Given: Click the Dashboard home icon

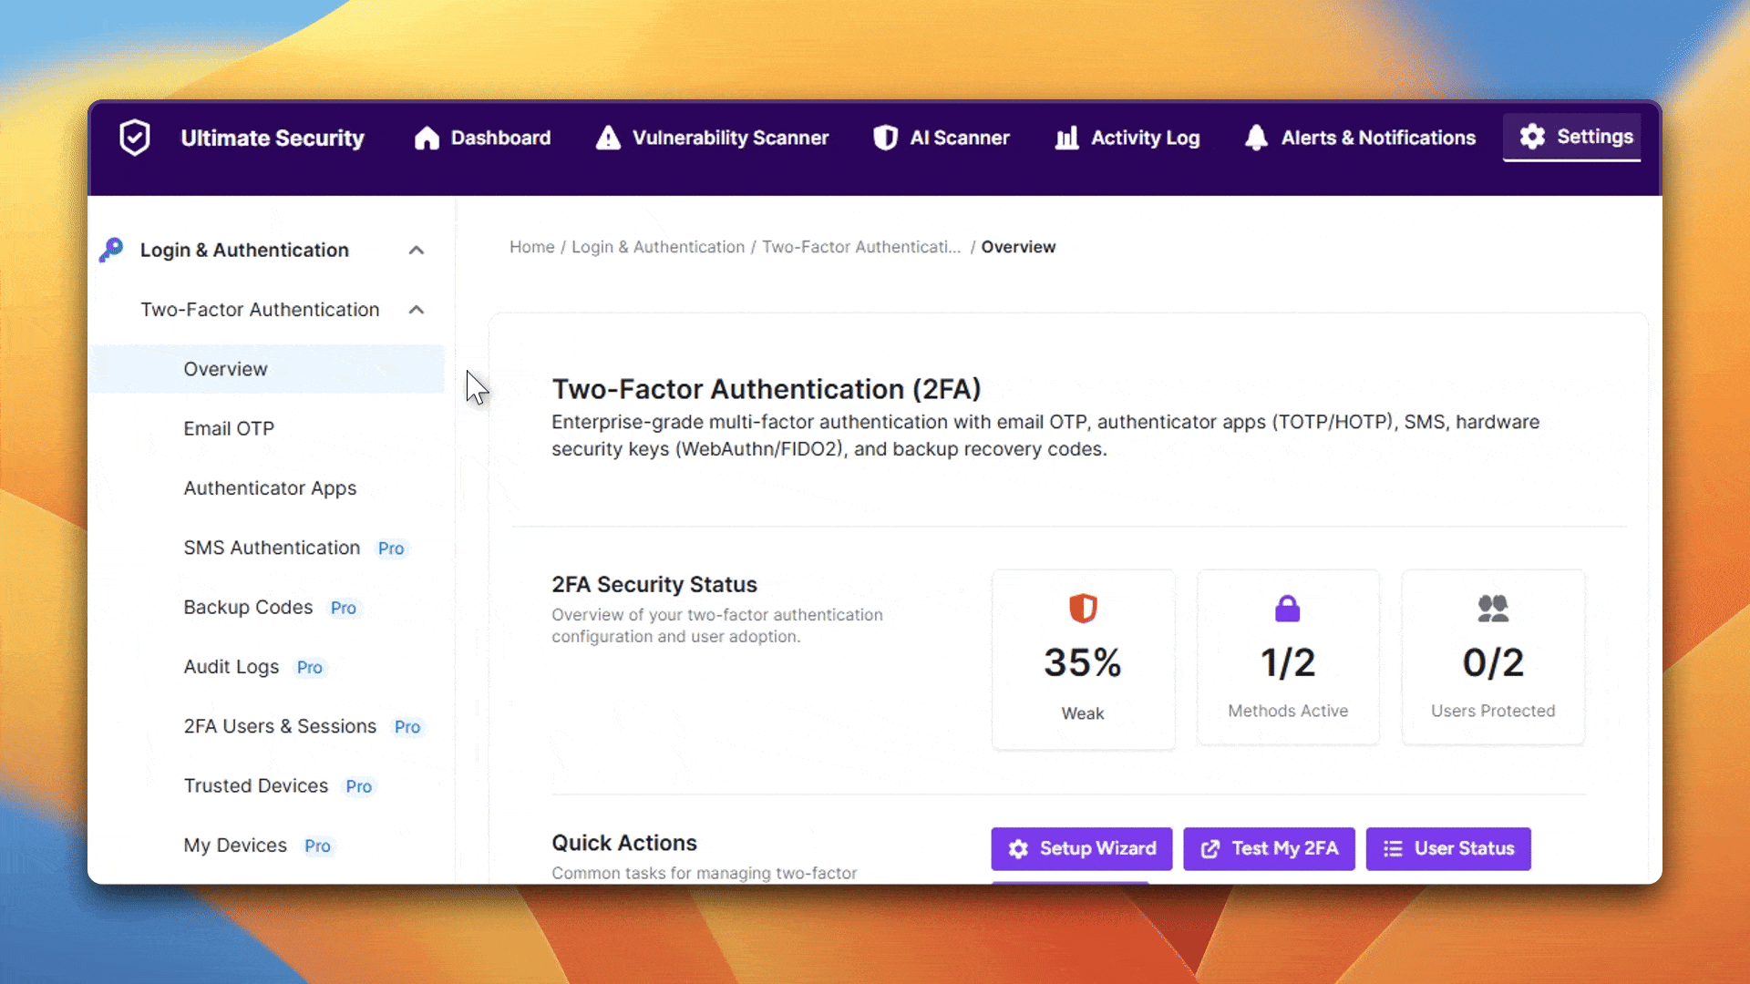Looking at the screenshot, I should click(427, 138).
